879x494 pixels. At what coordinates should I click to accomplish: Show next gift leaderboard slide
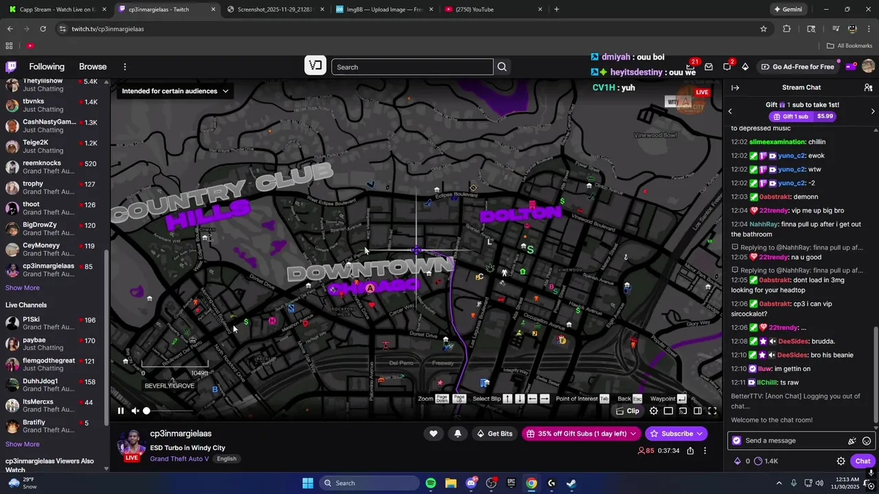tap(873, 111)
